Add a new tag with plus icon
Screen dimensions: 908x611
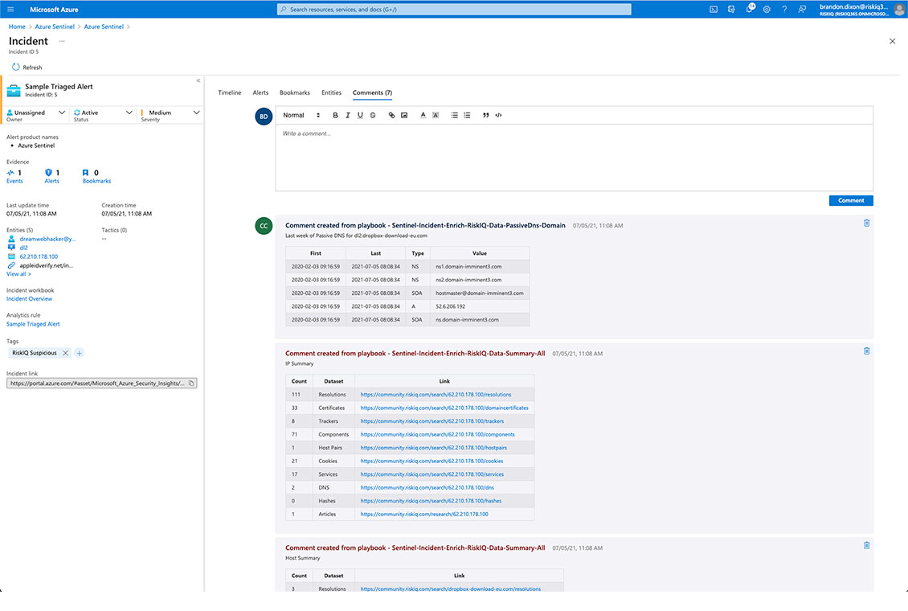80,353
